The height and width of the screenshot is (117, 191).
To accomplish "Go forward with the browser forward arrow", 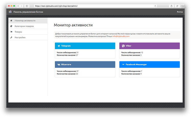I will [21, 6].
